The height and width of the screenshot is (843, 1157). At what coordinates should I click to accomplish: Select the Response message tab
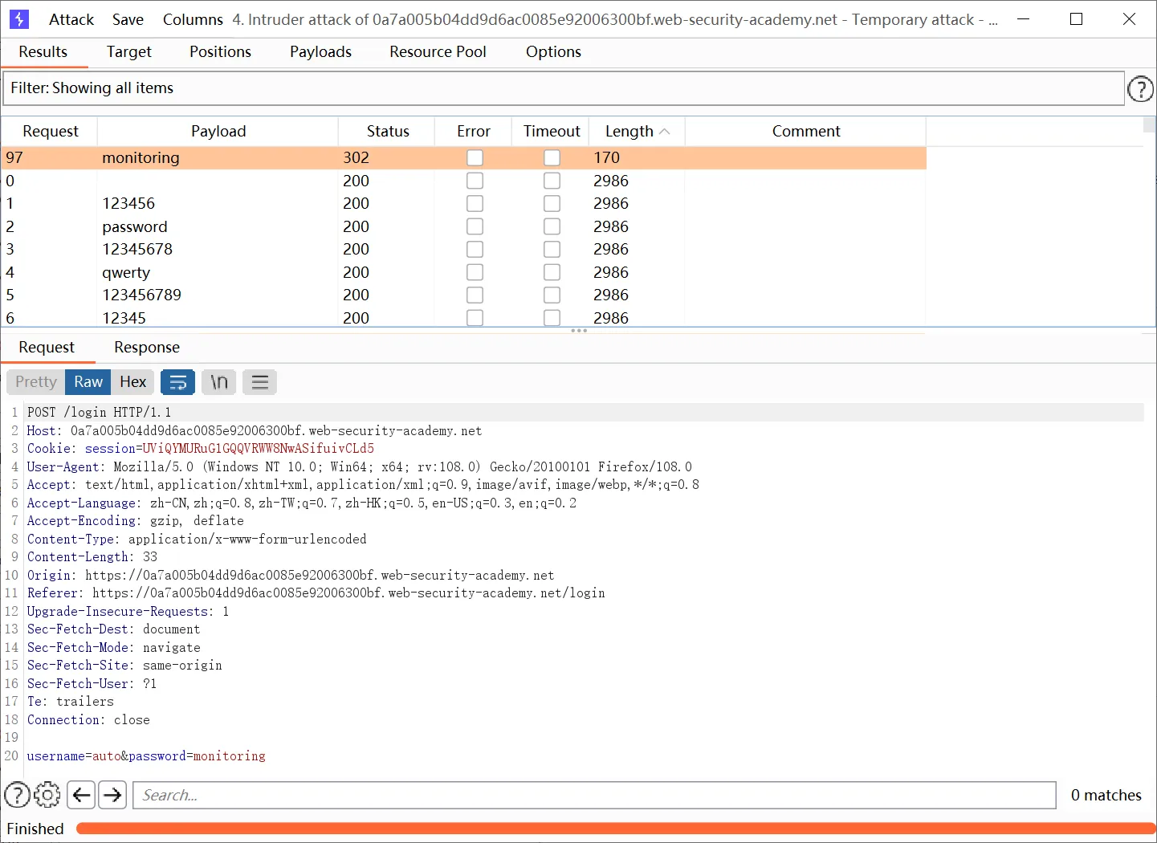(147, 348)
